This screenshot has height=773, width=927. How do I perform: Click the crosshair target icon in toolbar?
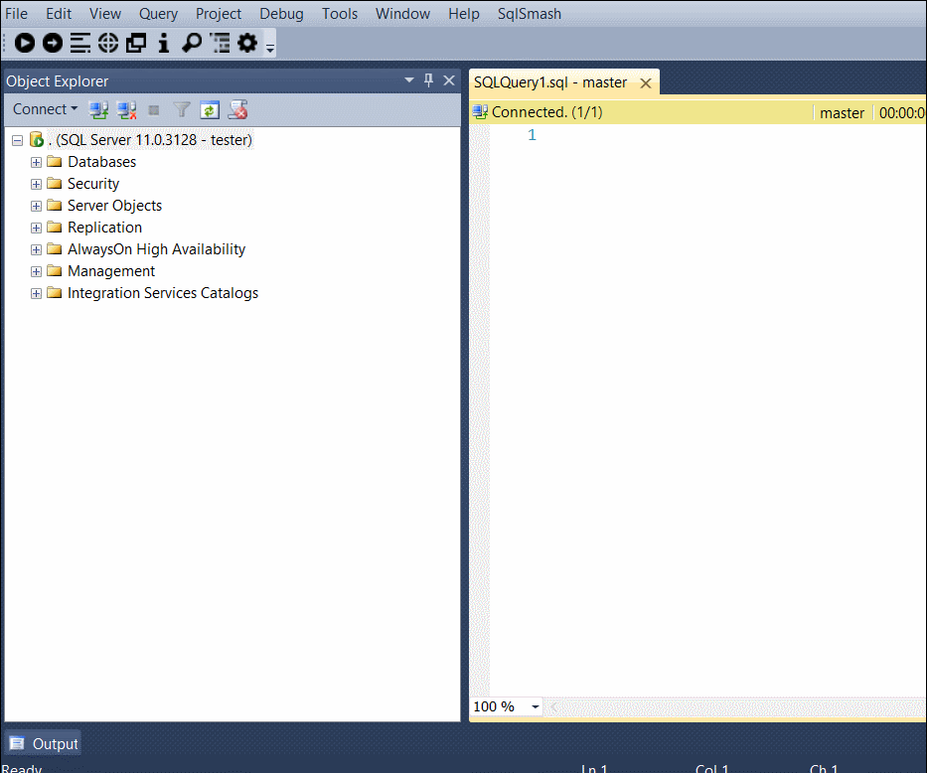[x=108, y=43]
